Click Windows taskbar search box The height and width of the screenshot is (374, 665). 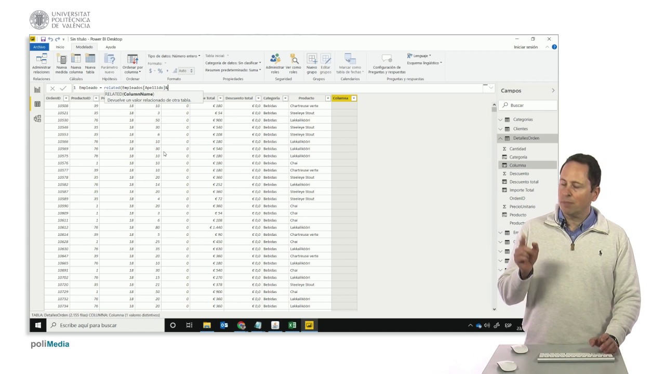105,325
